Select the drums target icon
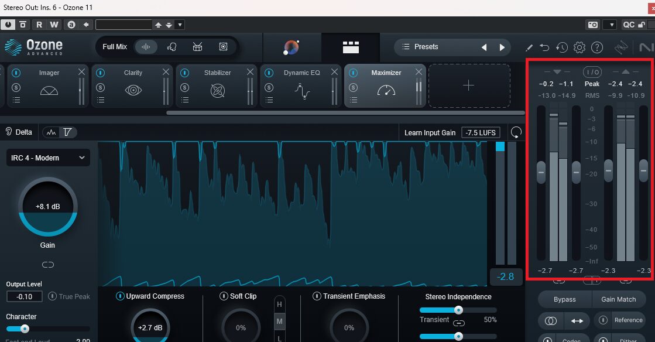The image size is (655, 342). click(198, 47)
